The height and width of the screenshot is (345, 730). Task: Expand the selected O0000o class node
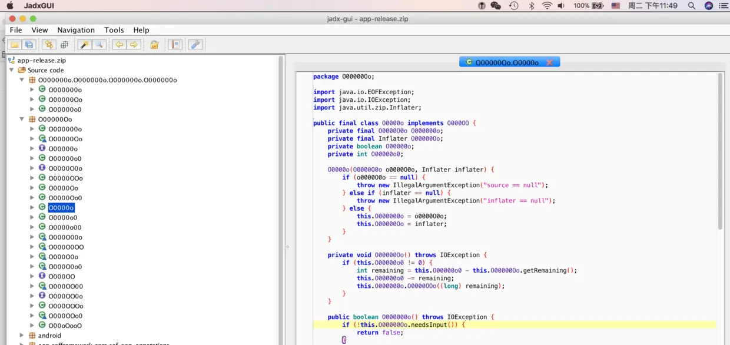click(x=32, y=207)
